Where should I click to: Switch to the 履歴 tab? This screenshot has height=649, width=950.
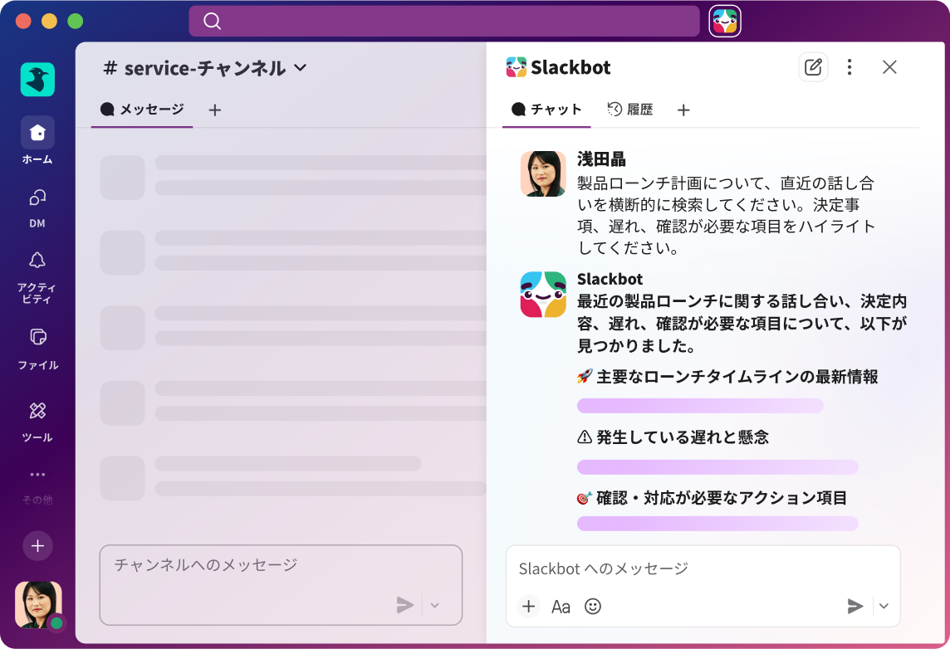(x=630, y=110)
